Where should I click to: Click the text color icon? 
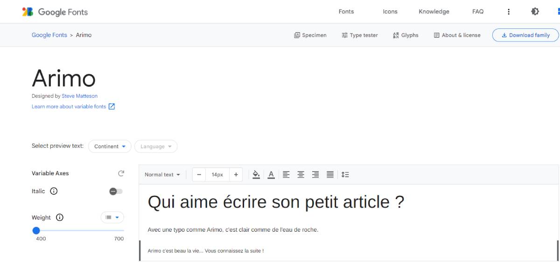coord(271,175)
